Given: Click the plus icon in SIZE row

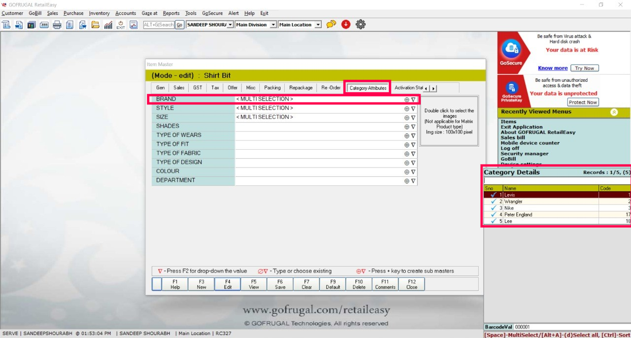Looking at the screenshot, I should (407, 118).
